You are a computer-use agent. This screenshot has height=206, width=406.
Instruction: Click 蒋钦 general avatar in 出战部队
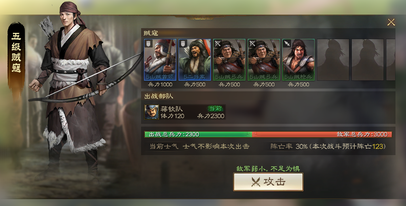[x=152, y=112]
